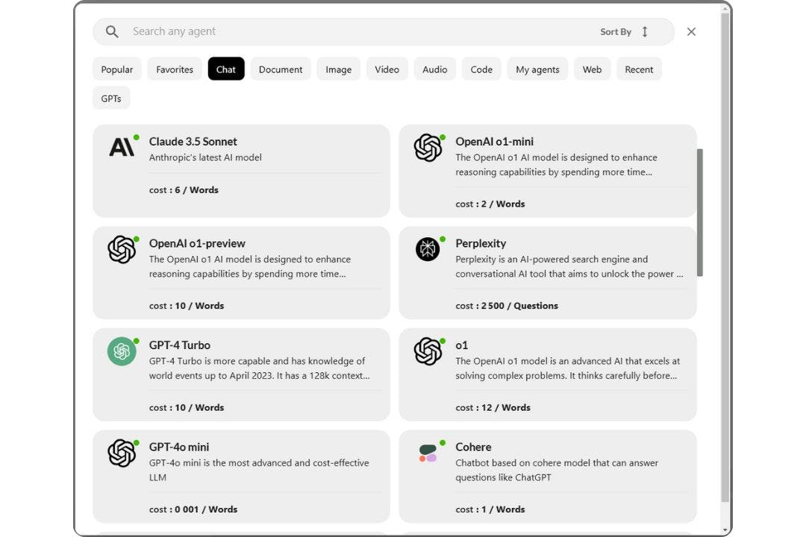Viewport: 806px width, 537px height.
Task: Enable the Popular filter
Action: [x=116, y=69]
